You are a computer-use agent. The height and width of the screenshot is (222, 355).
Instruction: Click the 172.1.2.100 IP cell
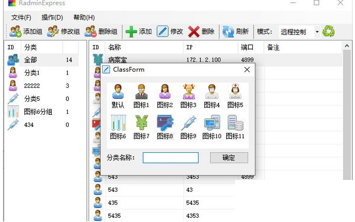[204, 60]
